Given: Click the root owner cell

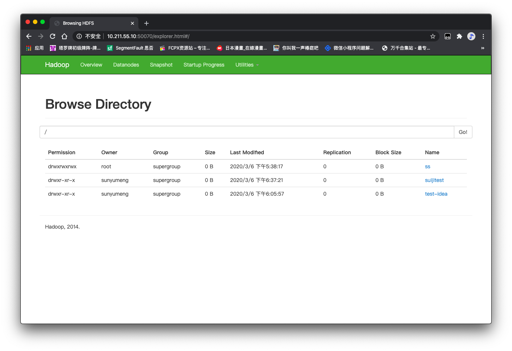Looking at the screenshot, I should pos(106,166).
